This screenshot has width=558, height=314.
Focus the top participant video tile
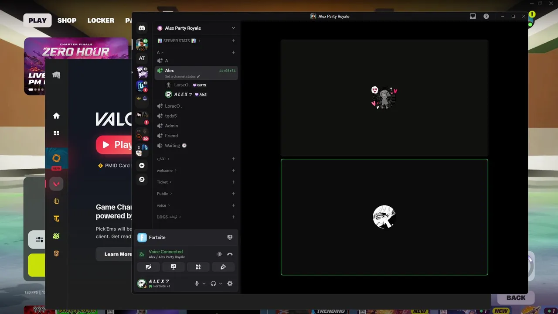click(x=384, y=98)
